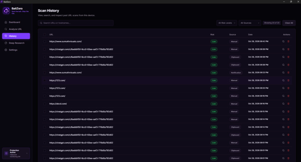This screenshot has height=162, width=301.
Task: Delete the chatgpt.com scan from 09:15 PM
Action: coord(288,112)
